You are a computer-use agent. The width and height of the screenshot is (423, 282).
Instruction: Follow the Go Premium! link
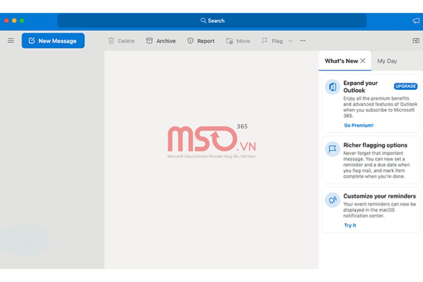[x=358, y=125]
